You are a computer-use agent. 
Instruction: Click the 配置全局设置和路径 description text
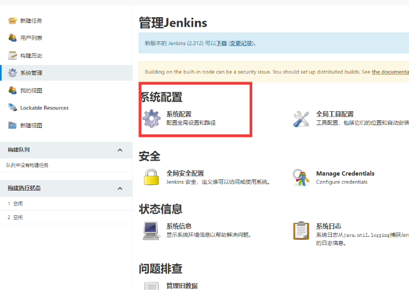coord(191,122)
